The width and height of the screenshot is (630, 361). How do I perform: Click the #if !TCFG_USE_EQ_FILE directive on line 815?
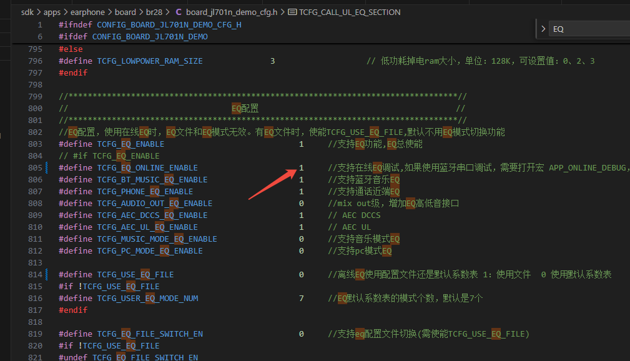[x=109, y=286]
